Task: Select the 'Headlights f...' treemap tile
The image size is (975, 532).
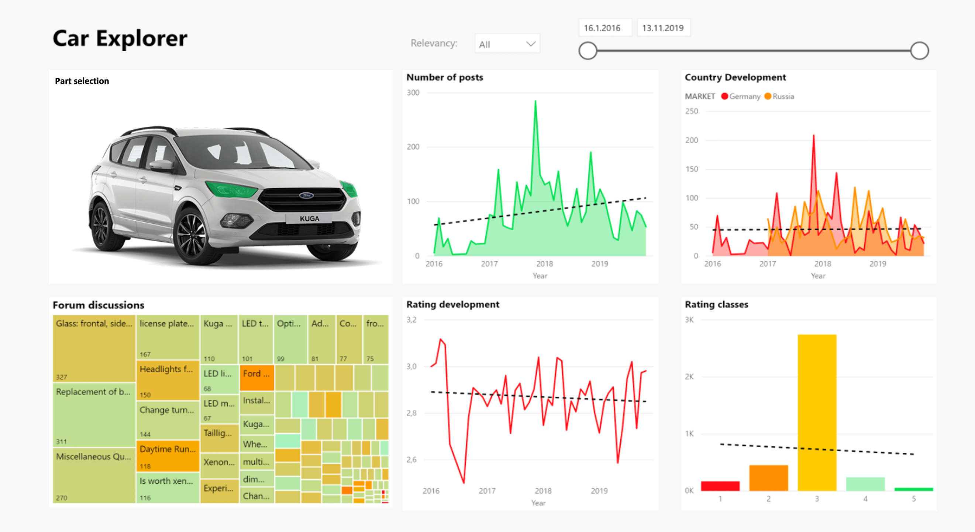Action: [168, 380]
